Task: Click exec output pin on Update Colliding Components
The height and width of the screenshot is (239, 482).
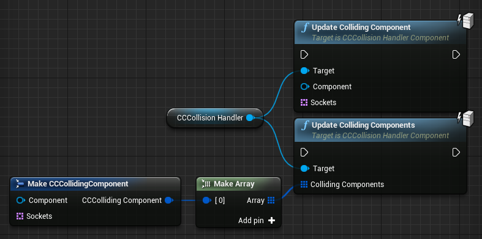Action: pos(456,152)
